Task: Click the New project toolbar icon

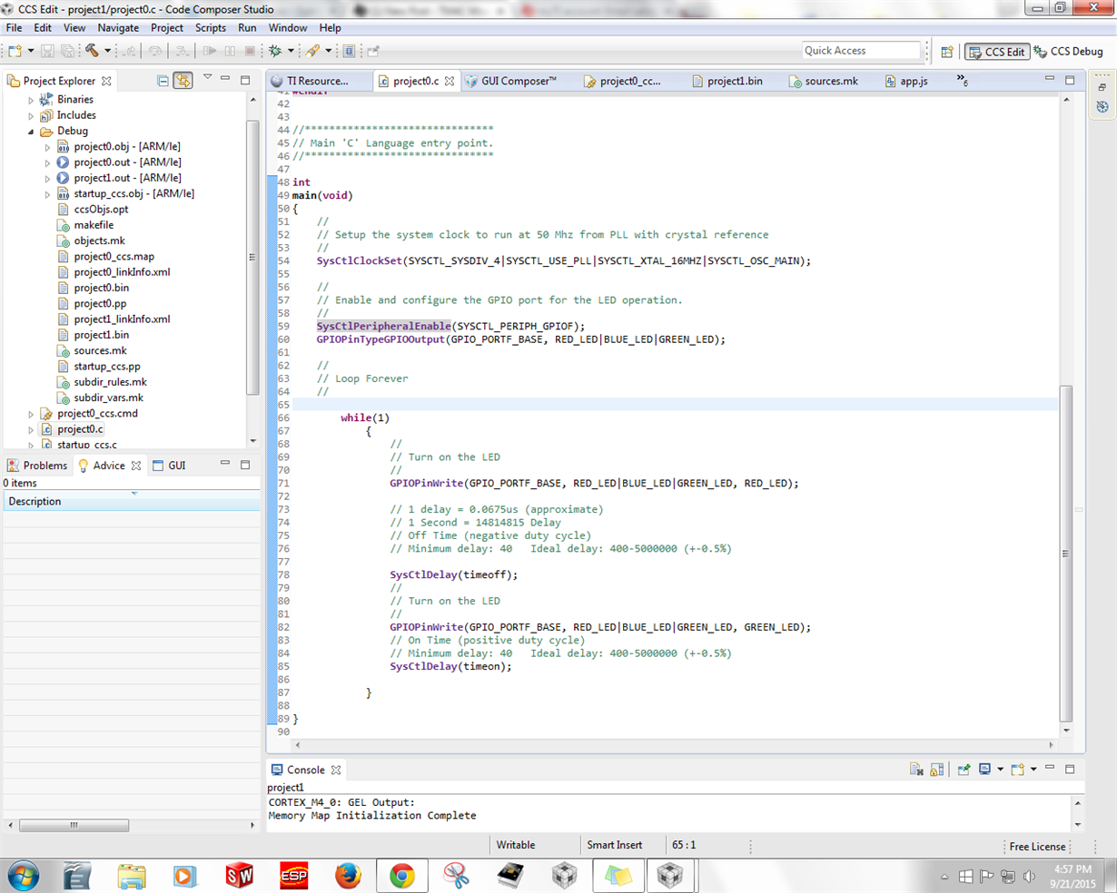Action: (x=15, y=51)
